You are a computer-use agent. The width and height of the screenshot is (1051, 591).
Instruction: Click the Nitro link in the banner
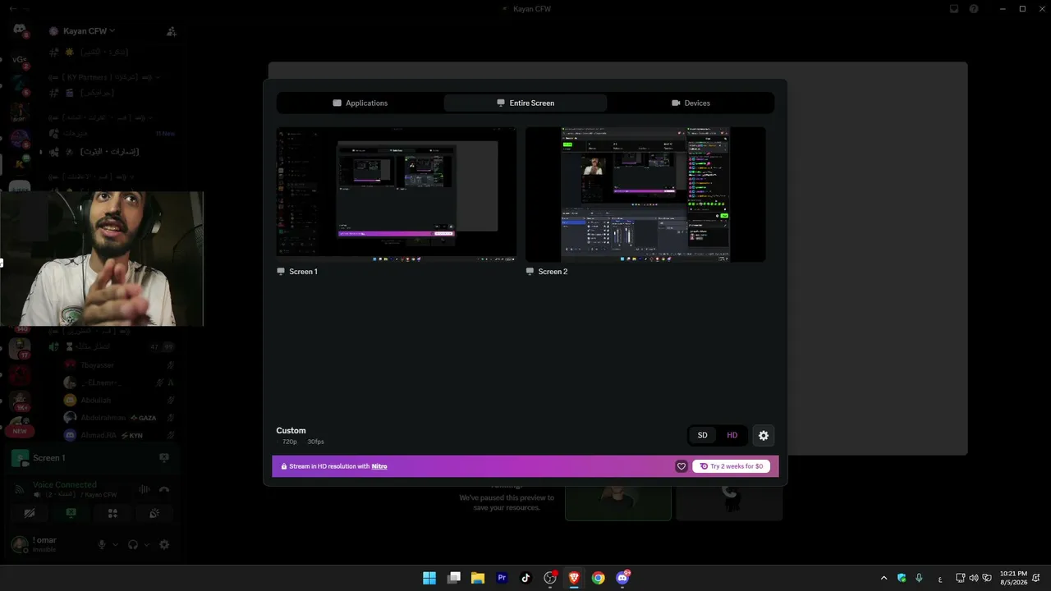point(379,466)
